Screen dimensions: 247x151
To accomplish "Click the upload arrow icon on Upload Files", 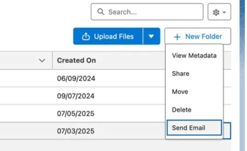I will point(86,37).
